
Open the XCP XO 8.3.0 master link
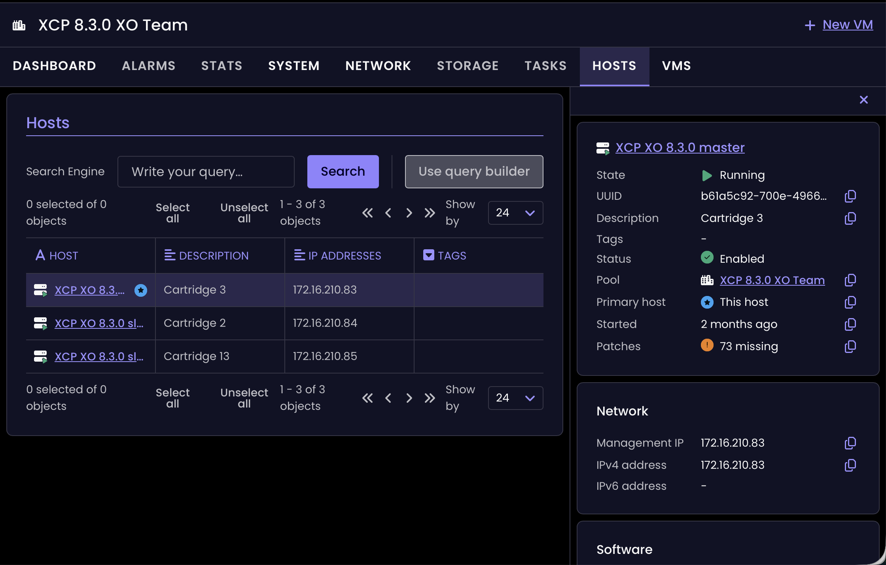680,148
